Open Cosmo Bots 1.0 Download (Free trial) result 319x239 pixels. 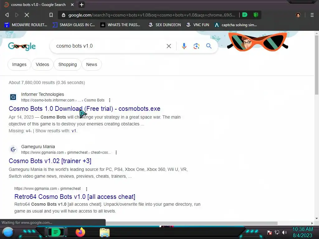84,109
